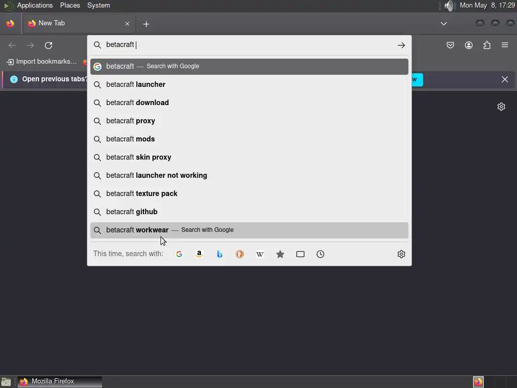The image size is (517, 388).
Task: Reload the current page
Action: point(48,45)
